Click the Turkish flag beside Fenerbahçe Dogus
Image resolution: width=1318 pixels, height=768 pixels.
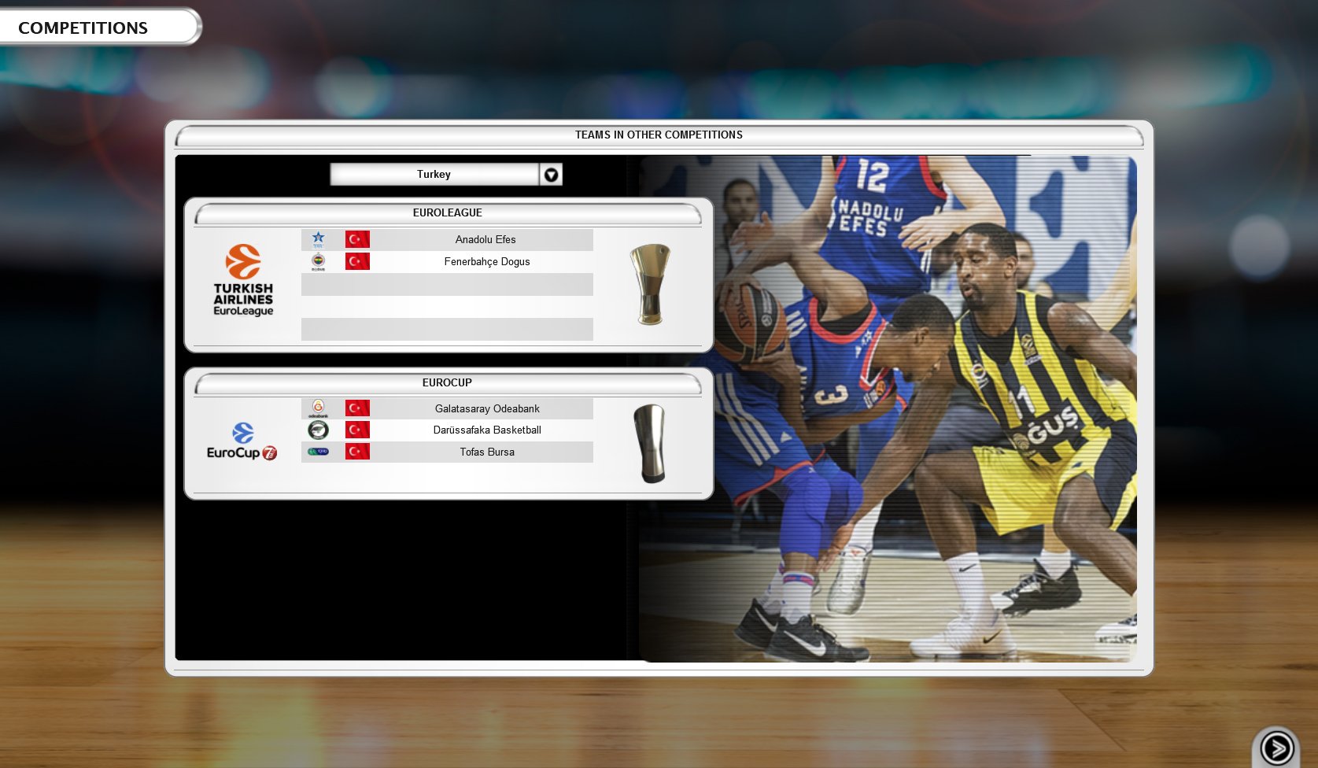click(x=357, y=261)
